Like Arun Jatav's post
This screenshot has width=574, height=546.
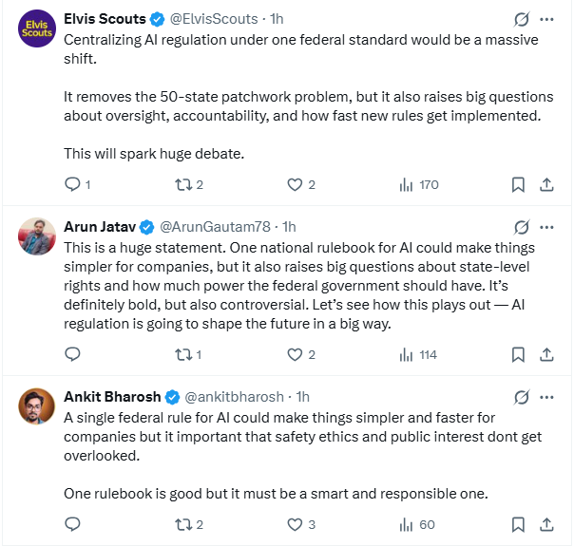[x=295, y=354]
